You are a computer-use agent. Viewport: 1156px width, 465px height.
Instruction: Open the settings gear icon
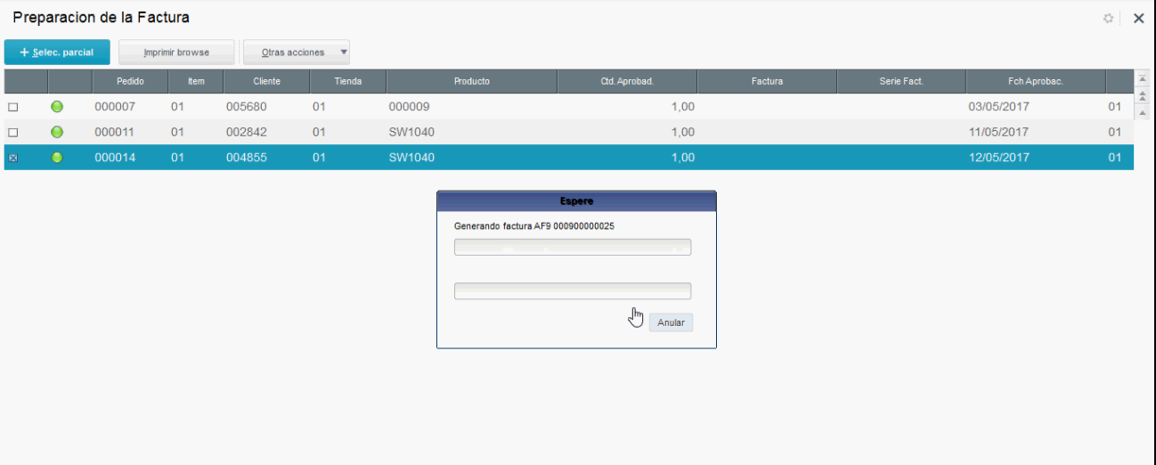click(1109, 18)
